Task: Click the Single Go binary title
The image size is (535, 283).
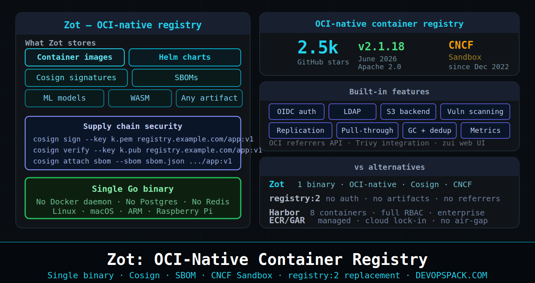Action: (x=133, y=189)
